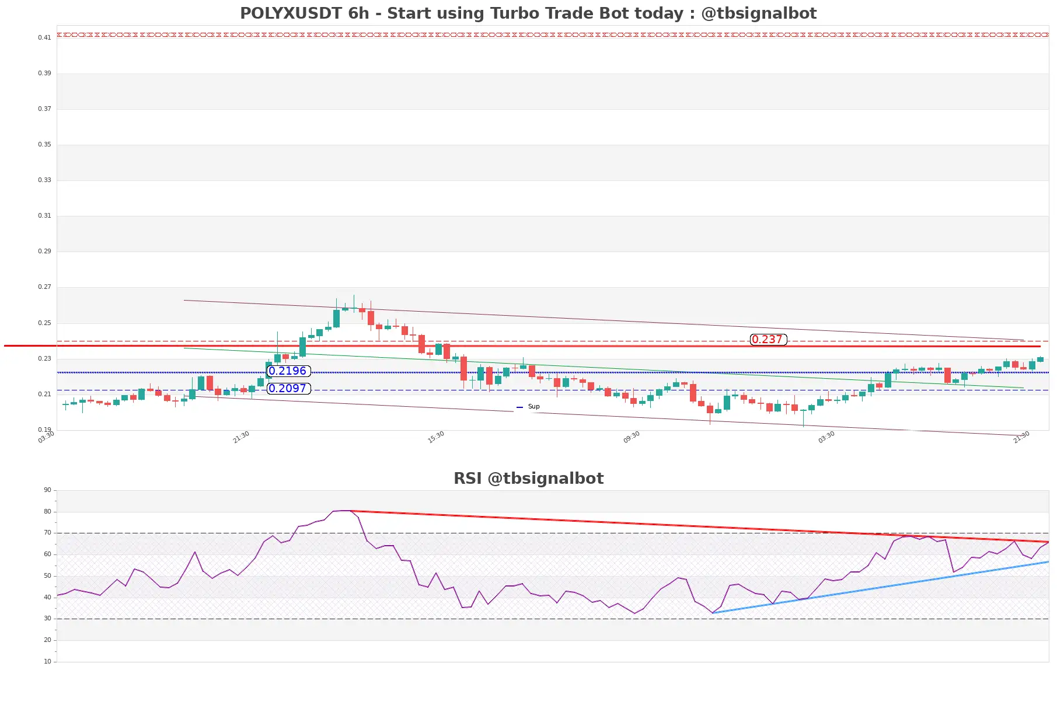The height and width of the screenshot is (705, 1057).
Task: Click the 0.27 price axis label
Action: (x=44, y=287)
